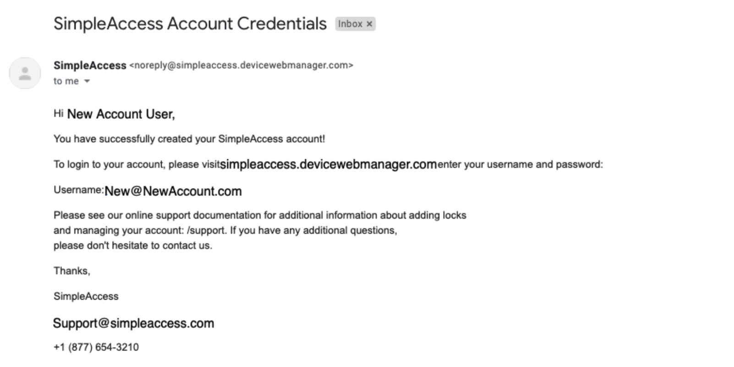The height and width of the screenshot is (367, 734).
Task: Click the sender profile avatar icon
Action: click(25, 73)
